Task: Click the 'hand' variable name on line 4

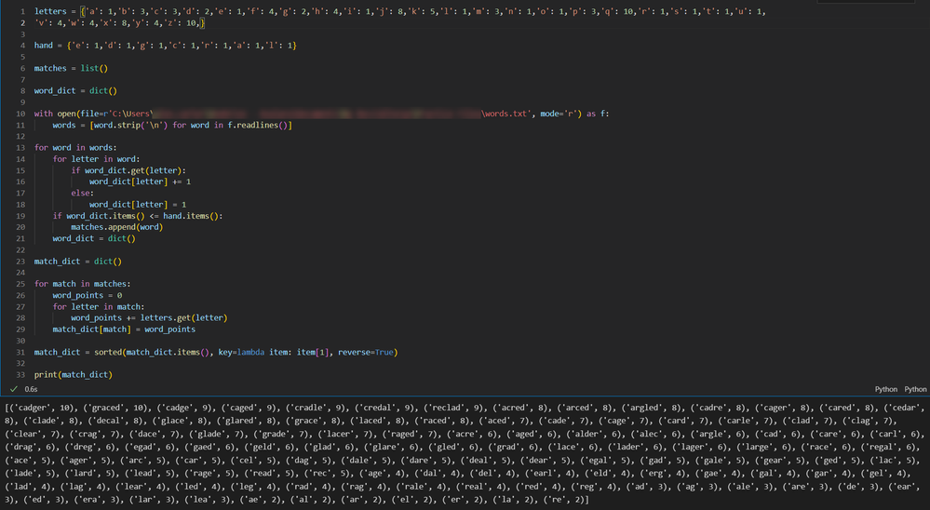Action: pos(44,45)
